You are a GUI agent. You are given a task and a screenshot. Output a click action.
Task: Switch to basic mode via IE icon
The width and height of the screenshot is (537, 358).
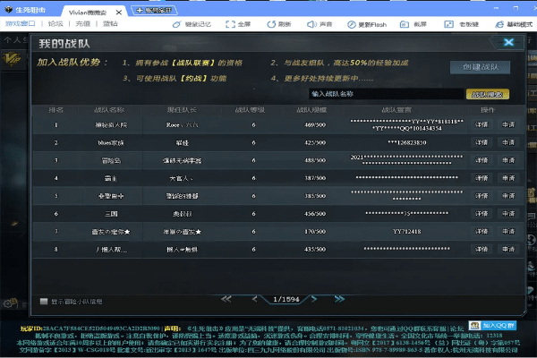point(499,24)
